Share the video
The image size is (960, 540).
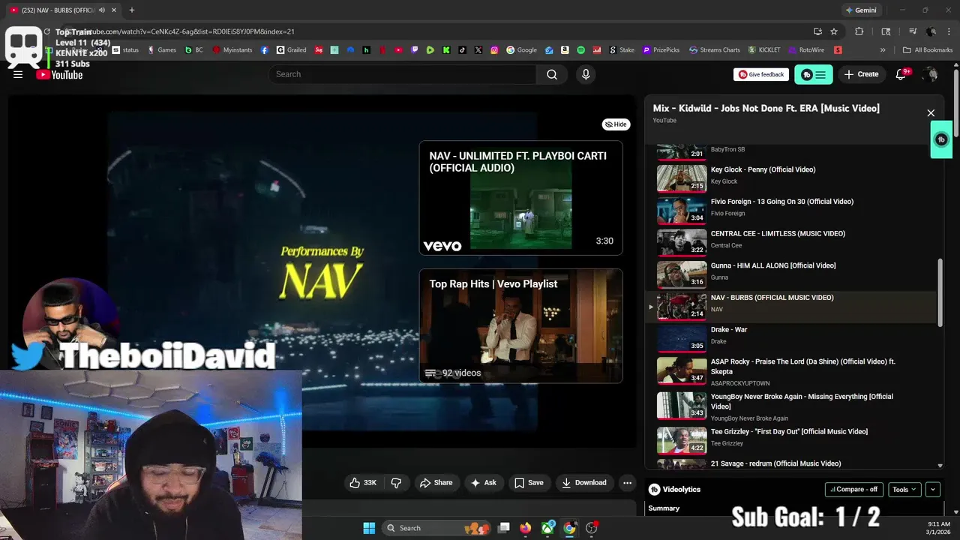436,483
